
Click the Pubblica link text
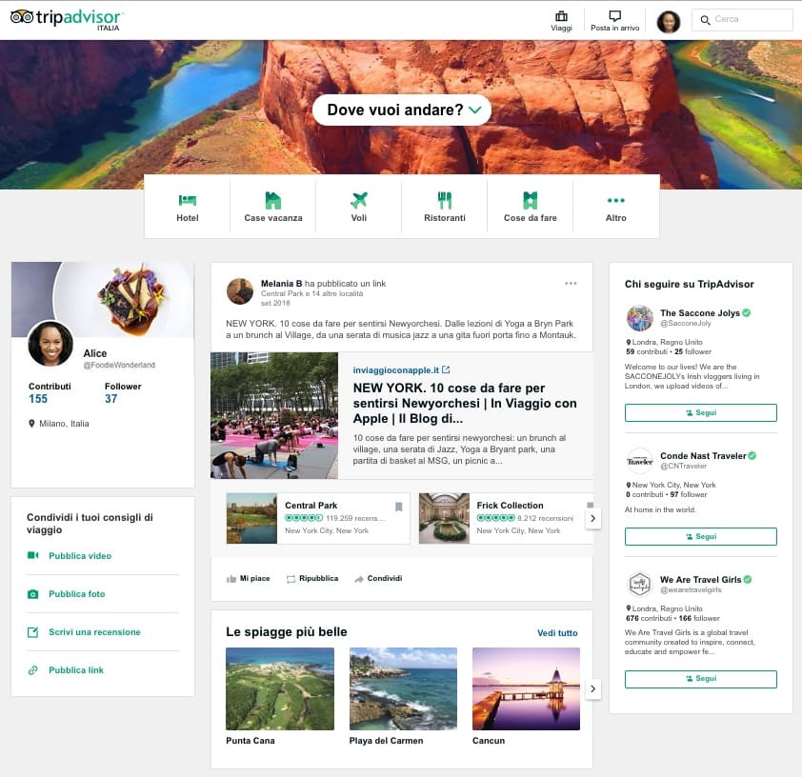point(75,670)
